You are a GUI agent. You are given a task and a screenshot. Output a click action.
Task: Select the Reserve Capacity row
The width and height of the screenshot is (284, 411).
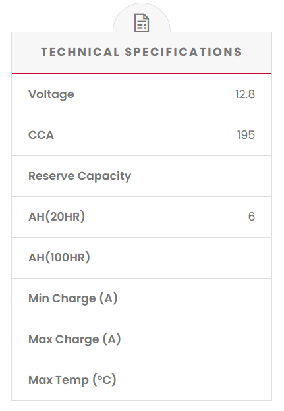coord(142,176)
